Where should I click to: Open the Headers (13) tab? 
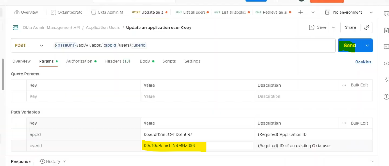point(117,61)
